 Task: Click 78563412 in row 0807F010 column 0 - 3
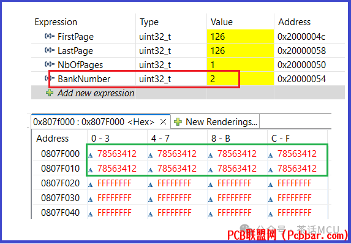click(117, 169)
